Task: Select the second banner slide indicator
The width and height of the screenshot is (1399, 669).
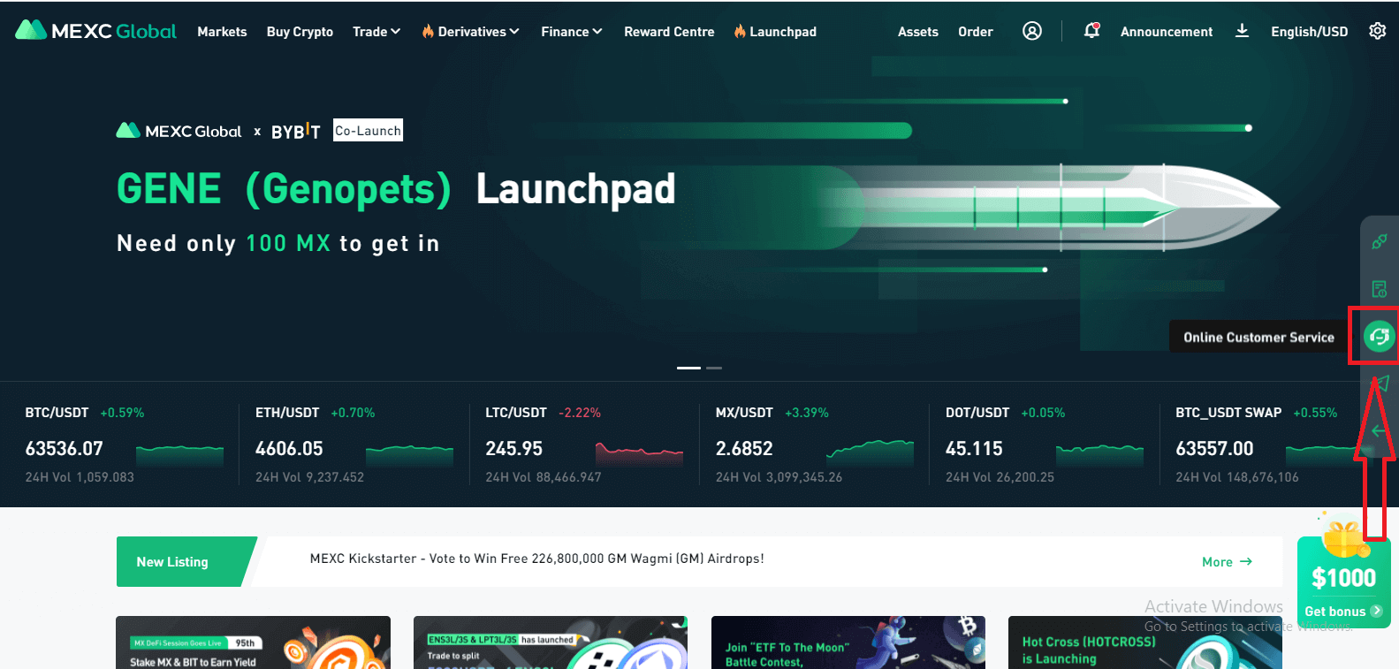Action: pyautogui.click(x=714, y=368)
